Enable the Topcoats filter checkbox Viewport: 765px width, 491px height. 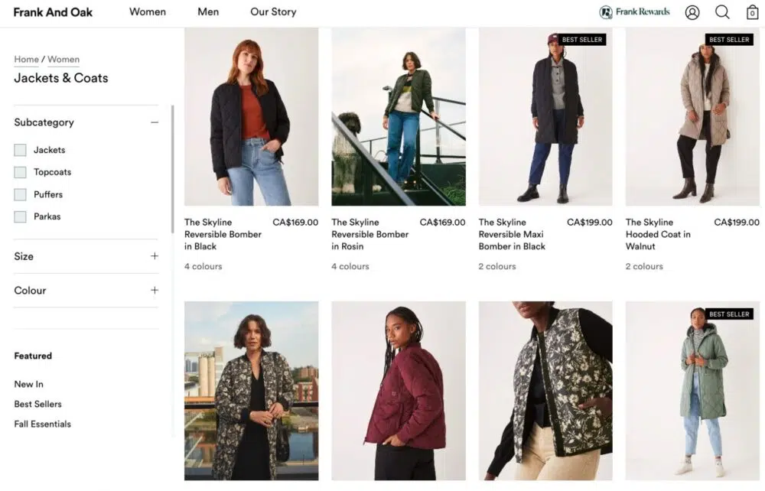[21, 173]
